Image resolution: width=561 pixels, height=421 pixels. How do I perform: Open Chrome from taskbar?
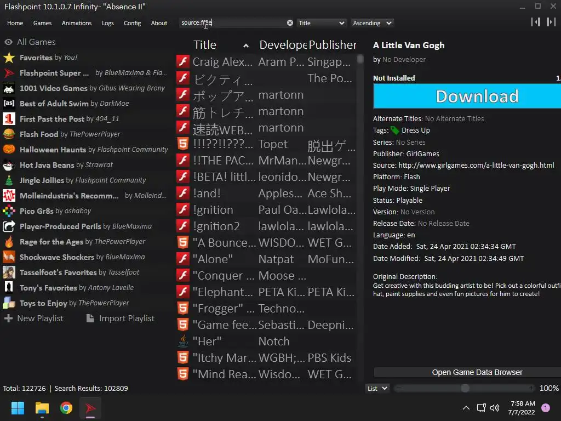(x=66, y=408)
